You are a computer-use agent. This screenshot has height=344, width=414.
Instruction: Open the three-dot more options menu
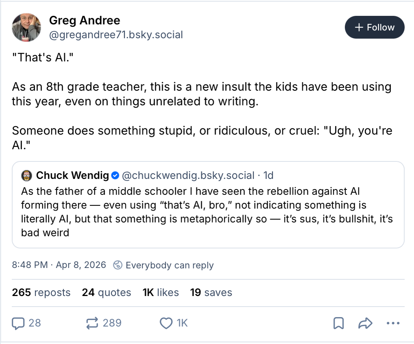click(x=393, y=323)
